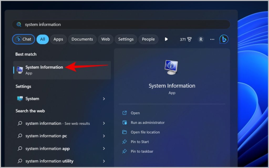Choose Pin to taskbar option
The image size is (269, 168).
click(x=142, y=151)
